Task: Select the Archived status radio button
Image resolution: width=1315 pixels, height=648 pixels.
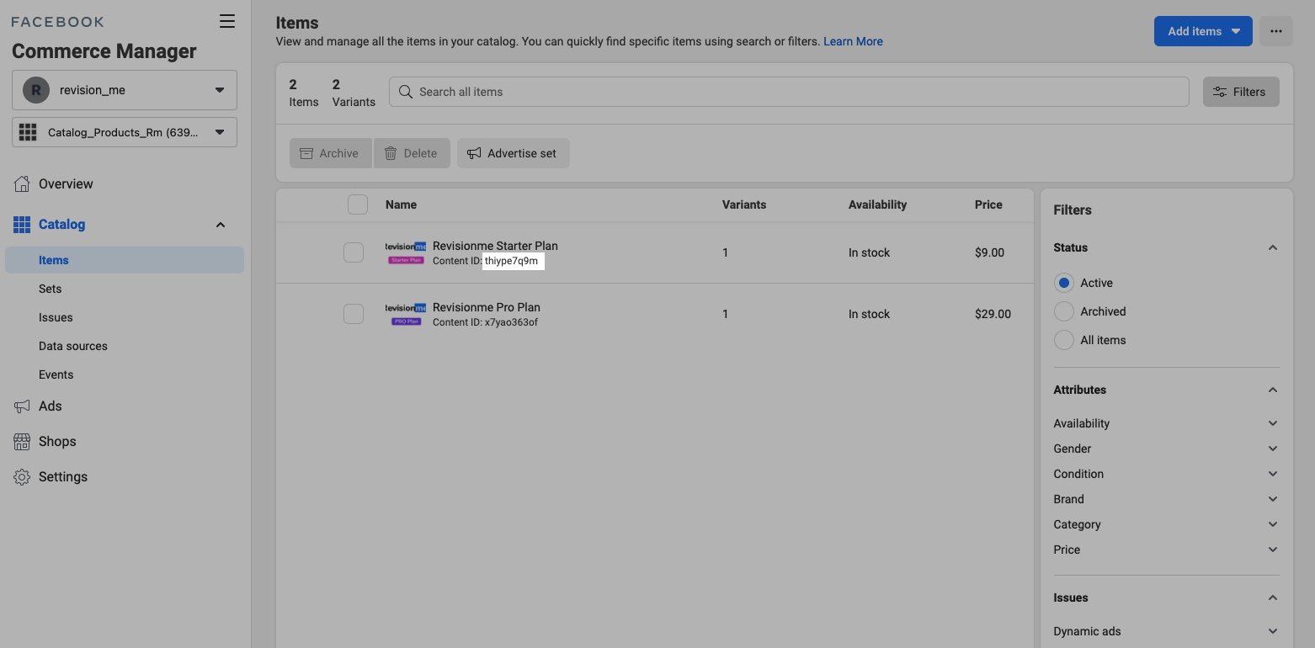Action: click(x=1064, y=311)
